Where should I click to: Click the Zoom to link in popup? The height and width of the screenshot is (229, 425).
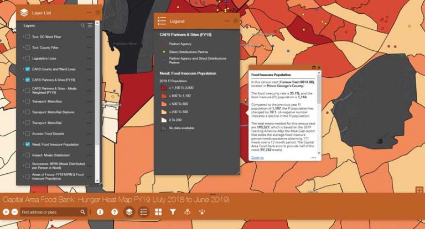pyautogui.click(x=257, y=158)
